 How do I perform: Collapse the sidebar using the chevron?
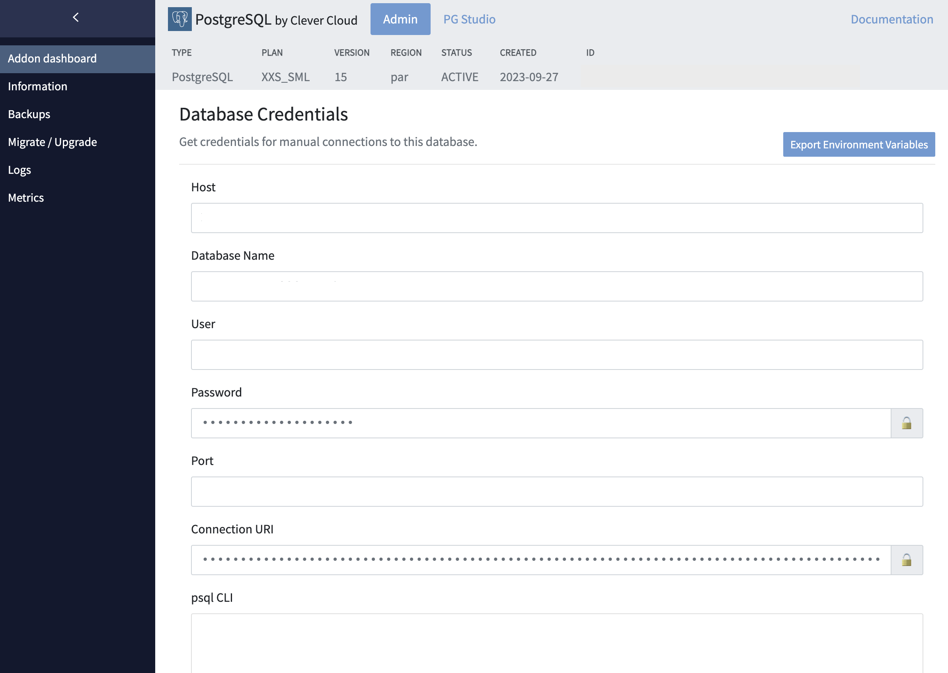coord(76,17)
